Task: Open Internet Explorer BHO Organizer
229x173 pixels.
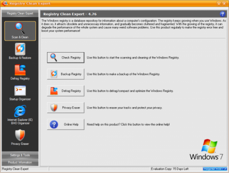Action: [20, 115]
